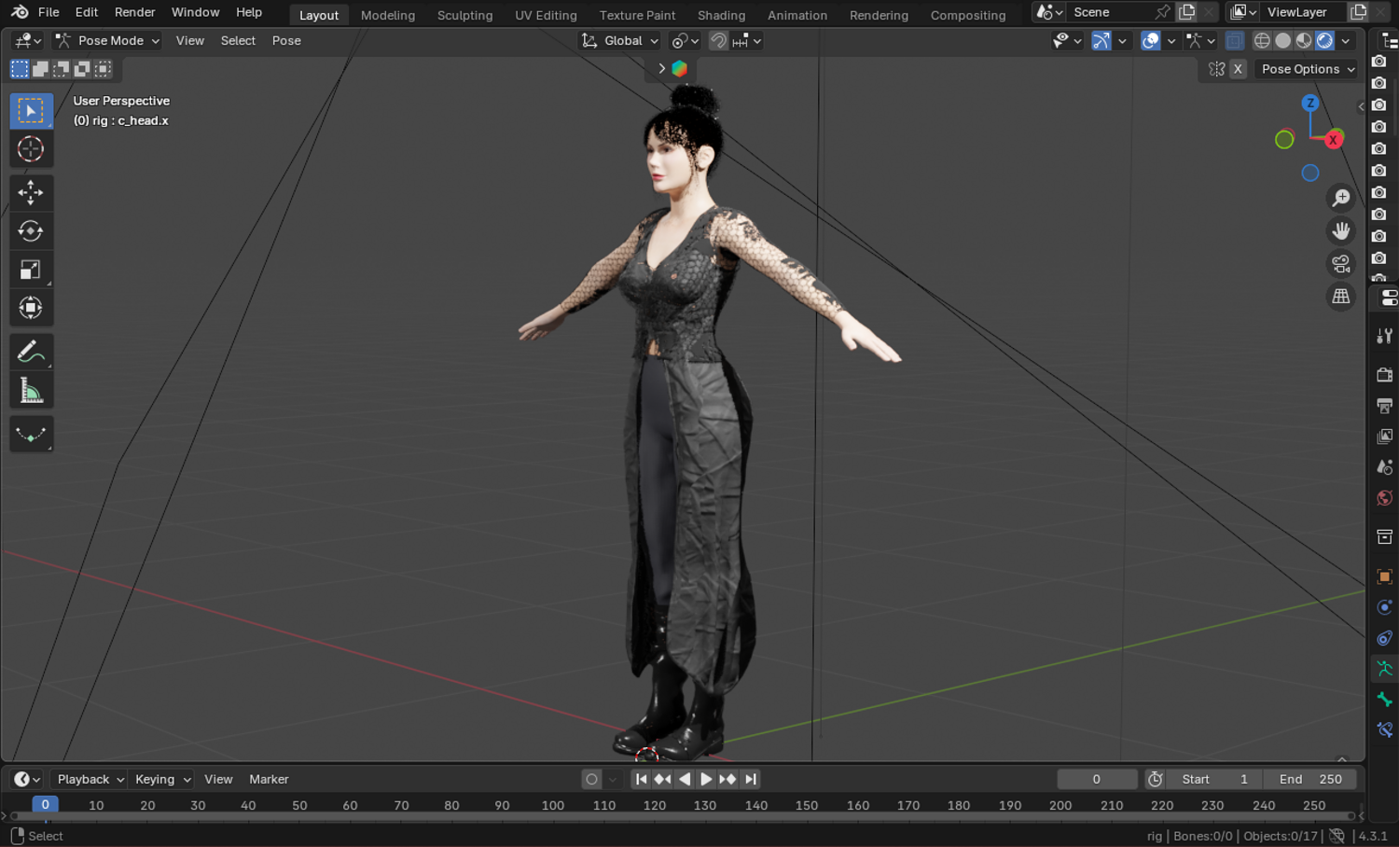Open the Collection properties tab
The image size is (1399, 847).
[x=1385, y=537]
